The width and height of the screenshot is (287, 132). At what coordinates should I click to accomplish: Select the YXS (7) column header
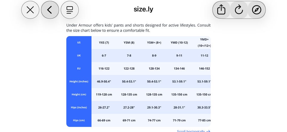(104, 43)
